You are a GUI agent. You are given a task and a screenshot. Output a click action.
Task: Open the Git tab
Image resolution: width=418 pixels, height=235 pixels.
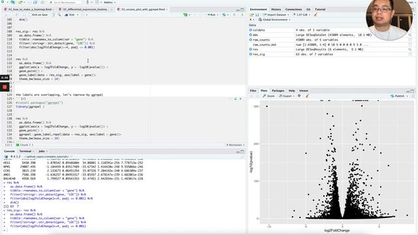pyautogui.click(x=308, y=9)
